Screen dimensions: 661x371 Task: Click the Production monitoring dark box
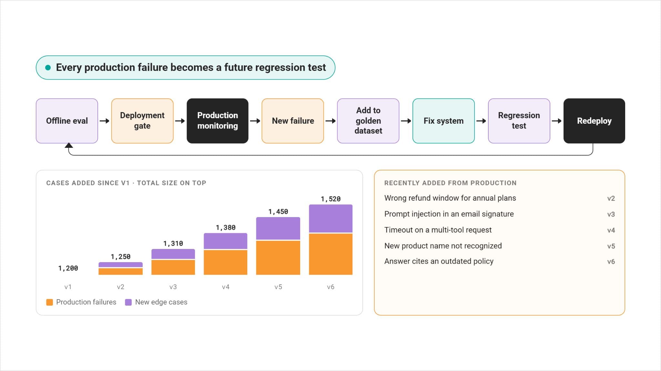pyautogui.click(x=218, y=121)
